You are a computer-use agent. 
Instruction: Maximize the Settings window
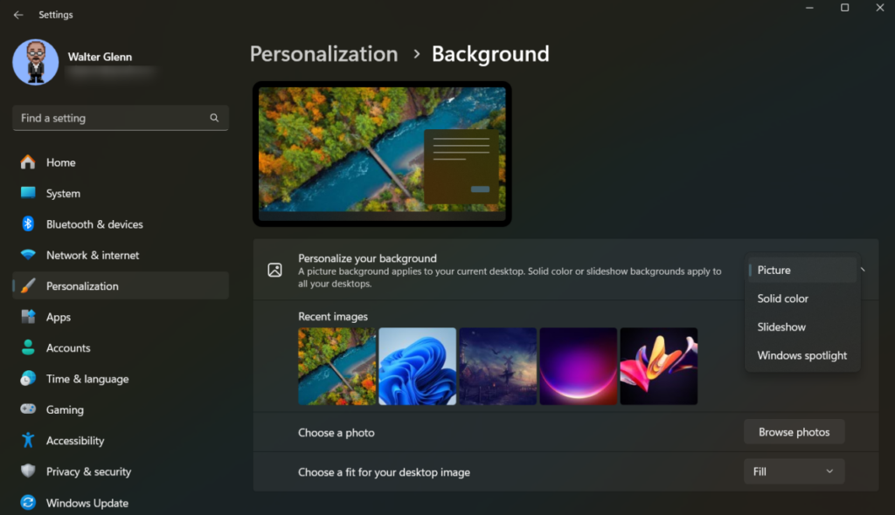click(845, 7)
